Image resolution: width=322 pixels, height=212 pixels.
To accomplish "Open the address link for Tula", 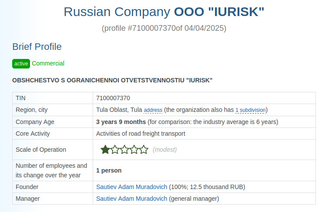I will coord(153,110).
